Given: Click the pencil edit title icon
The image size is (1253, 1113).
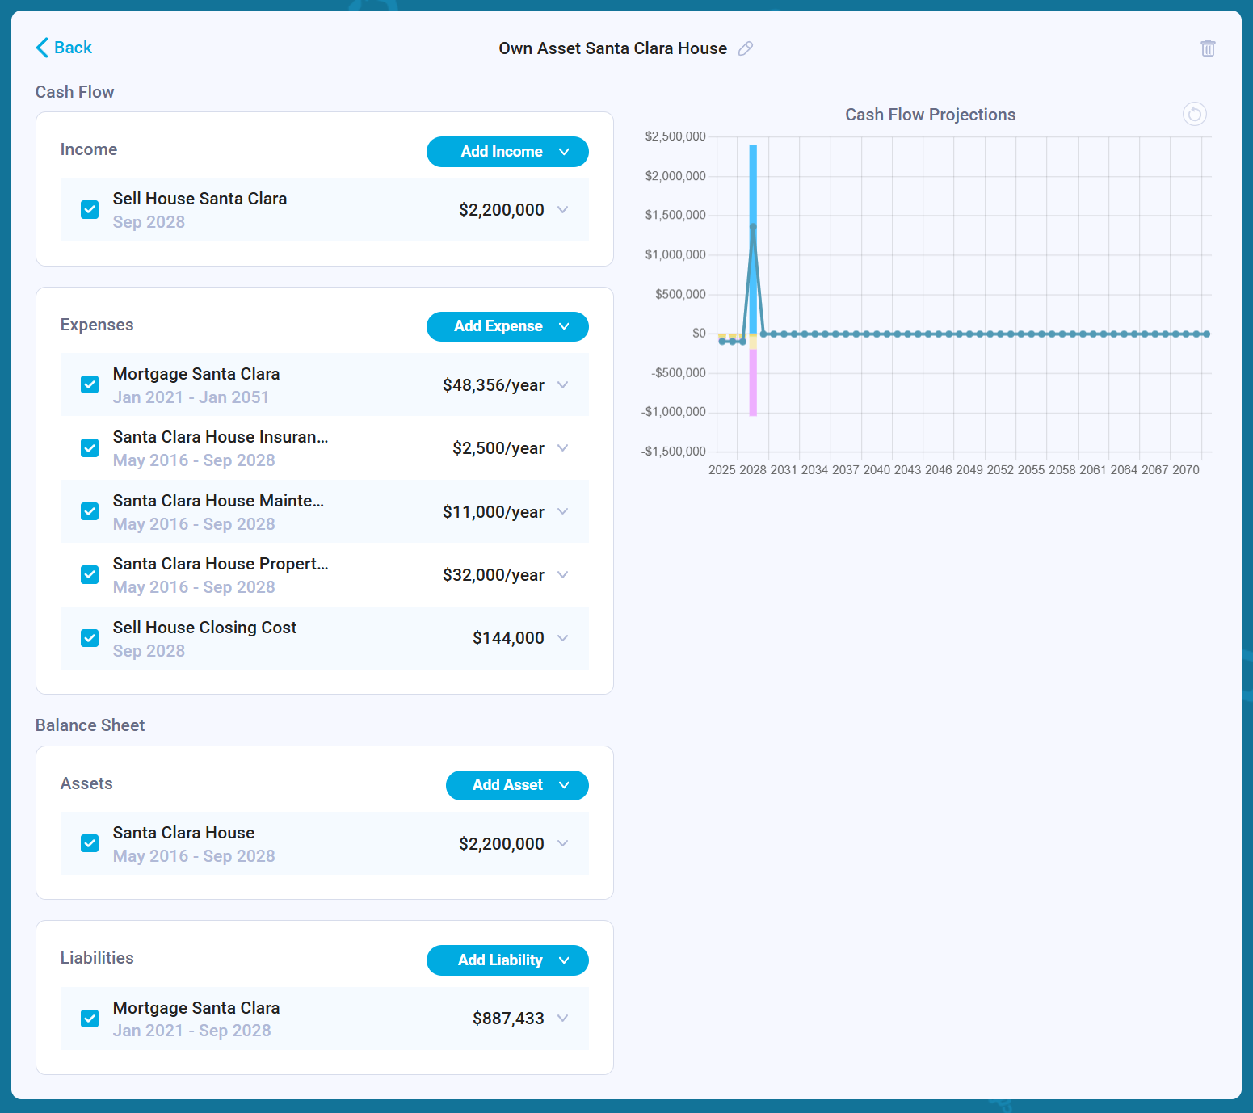Looking at the screenshot, I should point(746,48).
